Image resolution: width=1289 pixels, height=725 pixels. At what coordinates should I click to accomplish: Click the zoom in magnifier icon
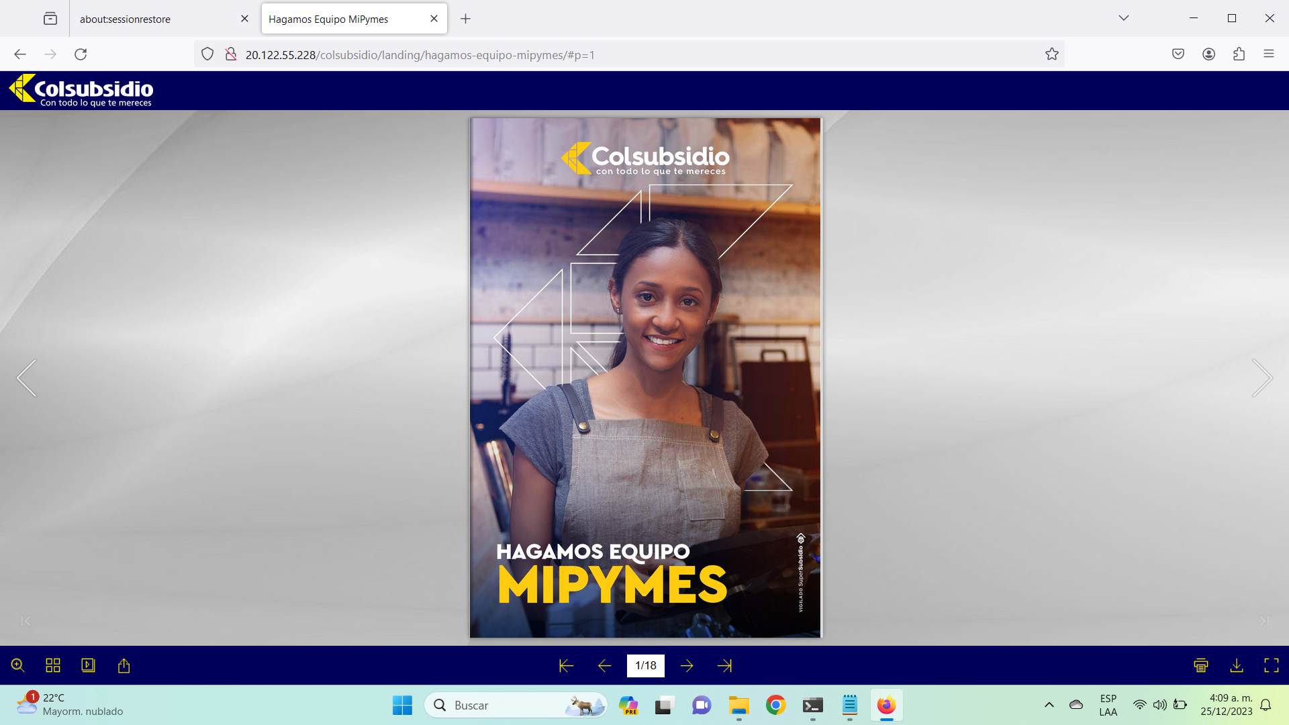point(18,665)
